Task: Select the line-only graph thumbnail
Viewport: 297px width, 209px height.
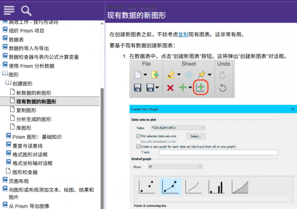Action: click(x=193, y=186)
